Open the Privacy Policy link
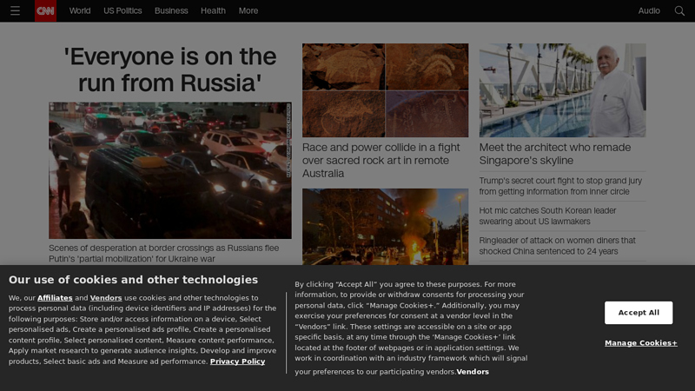 click(x=237, y=361)
